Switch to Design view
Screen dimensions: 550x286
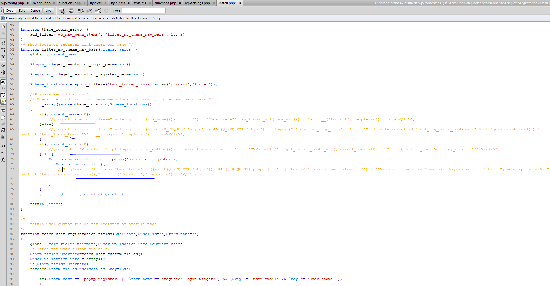[35, 11]
